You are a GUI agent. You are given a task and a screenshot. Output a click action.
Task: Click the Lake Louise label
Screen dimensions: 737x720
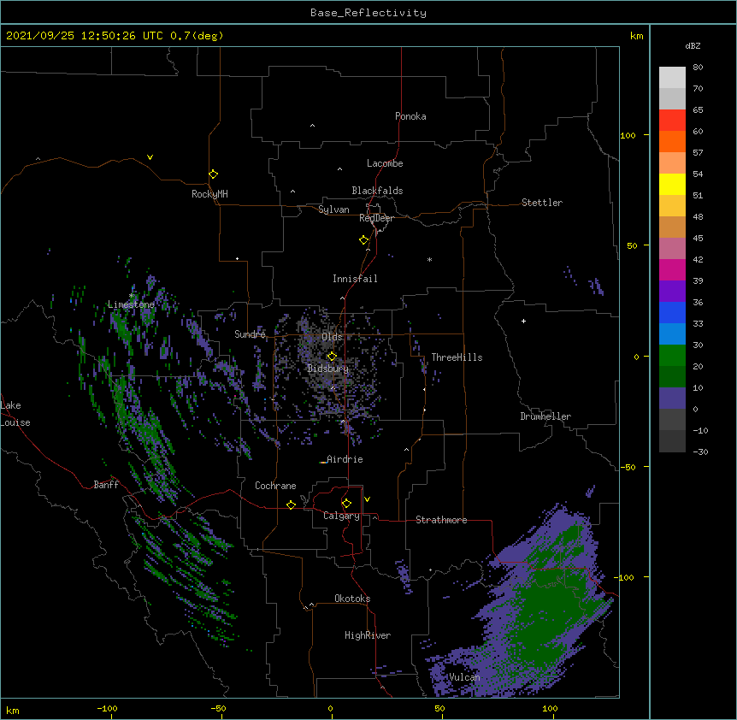click(x=15, y=414)
